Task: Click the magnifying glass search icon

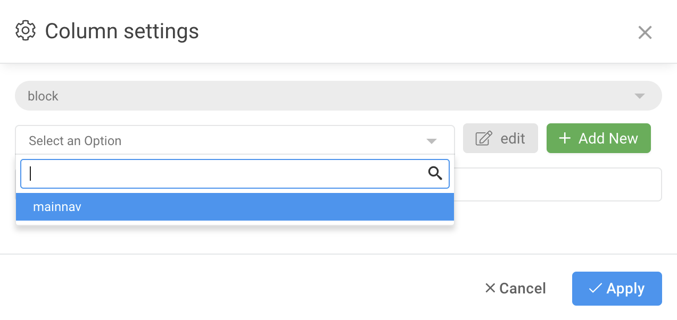Action: (435, 173)
